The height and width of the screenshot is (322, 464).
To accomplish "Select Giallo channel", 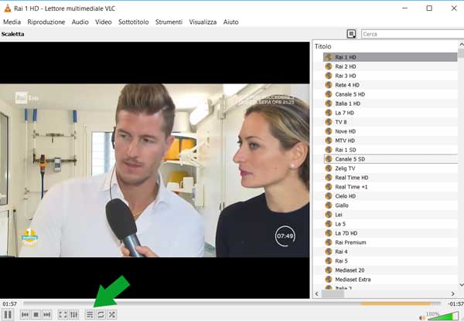I will point(390,205).
